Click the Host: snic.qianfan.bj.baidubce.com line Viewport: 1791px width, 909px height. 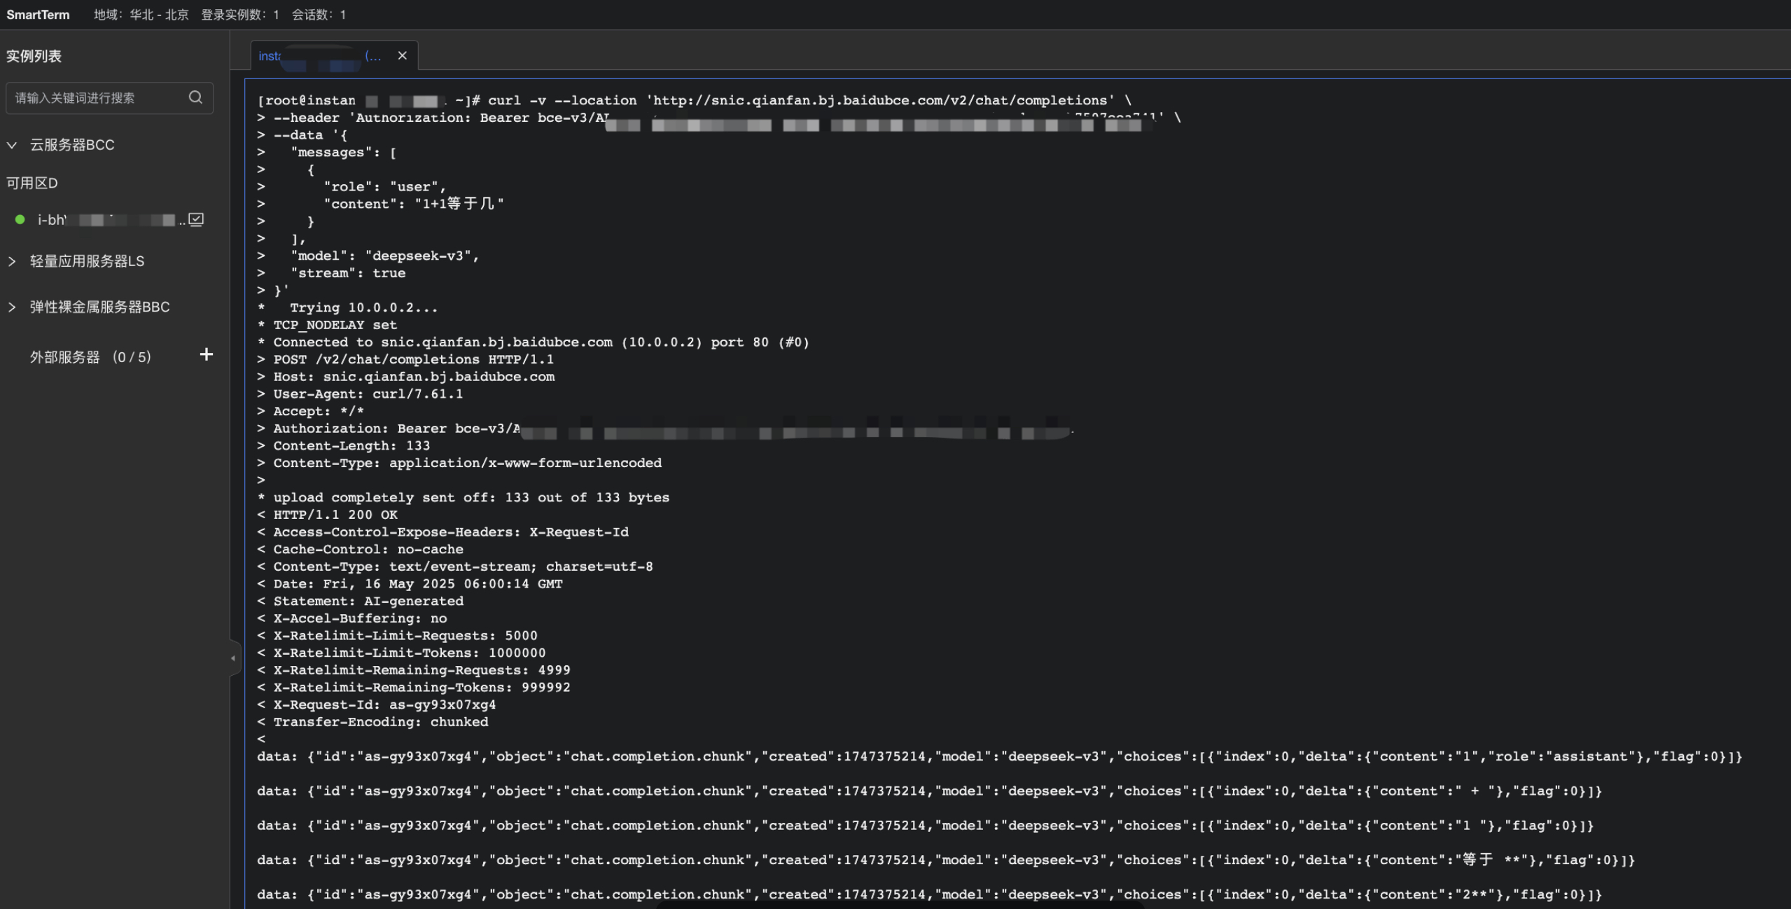[x=405, y=377]
